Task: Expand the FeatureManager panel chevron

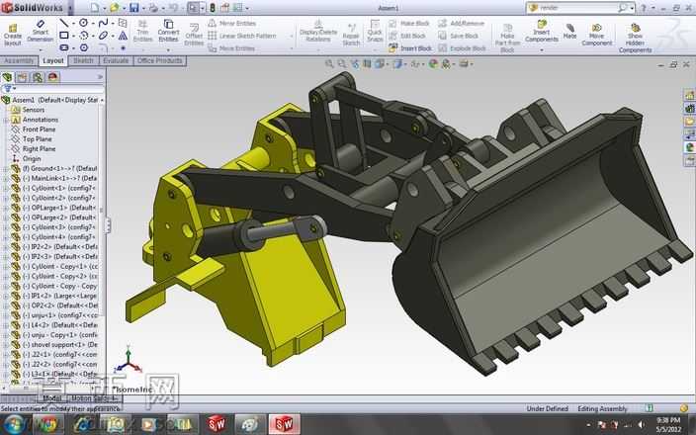Action: pyautogui.click(x=100, y=77)
